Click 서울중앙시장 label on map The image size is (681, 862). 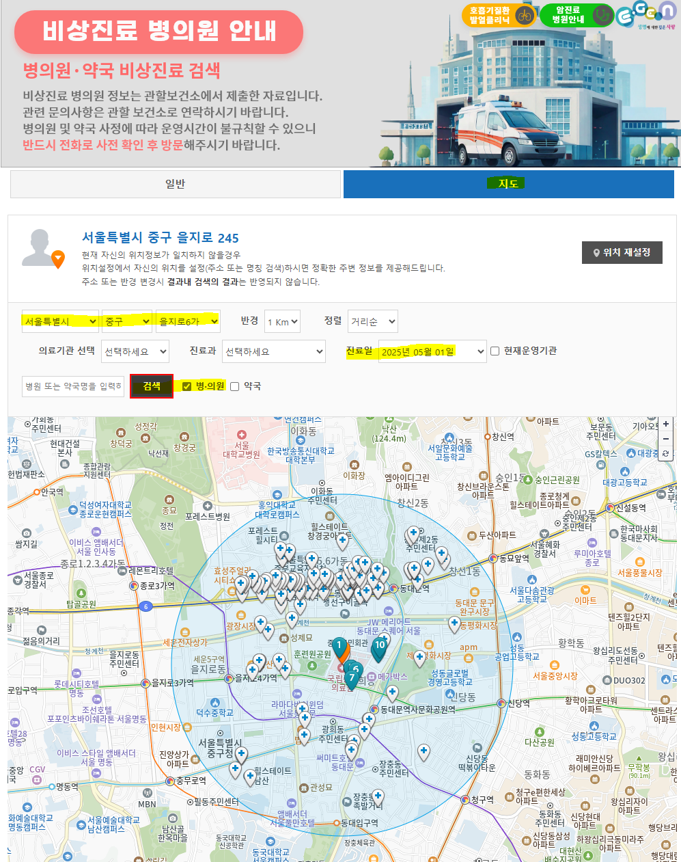pos(555,676)
